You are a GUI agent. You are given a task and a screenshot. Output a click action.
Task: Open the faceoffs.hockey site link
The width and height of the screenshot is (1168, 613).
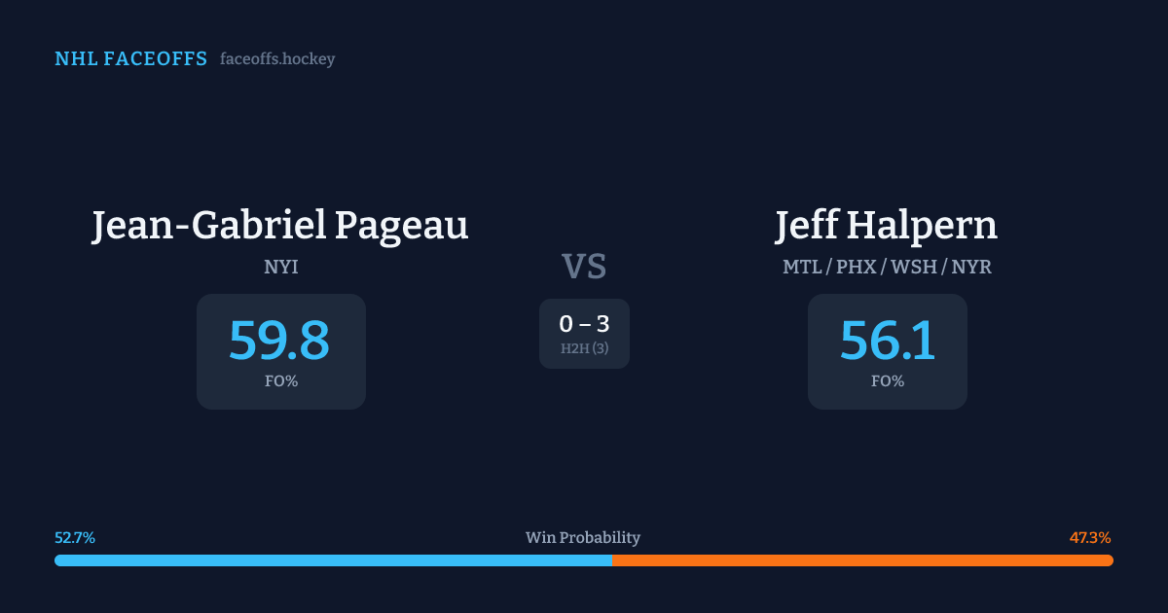[277, 59]
